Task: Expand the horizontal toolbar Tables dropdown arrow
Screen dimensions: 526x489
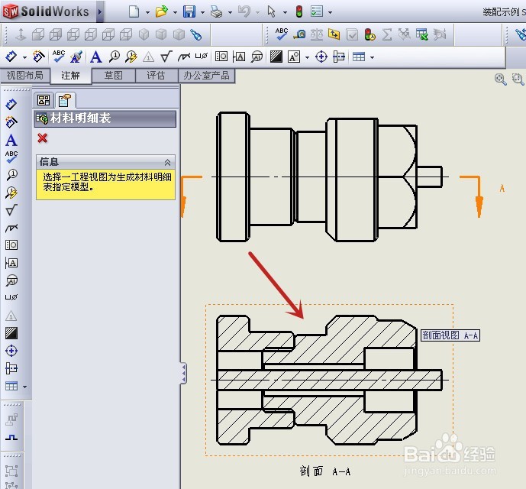Action: 372,57
